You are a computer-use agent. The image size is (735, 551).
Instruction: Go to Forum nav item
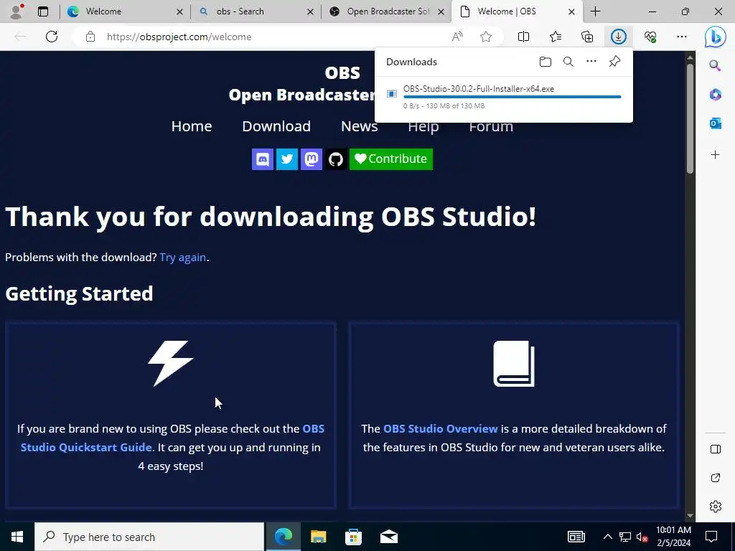[x=491, y=128]
